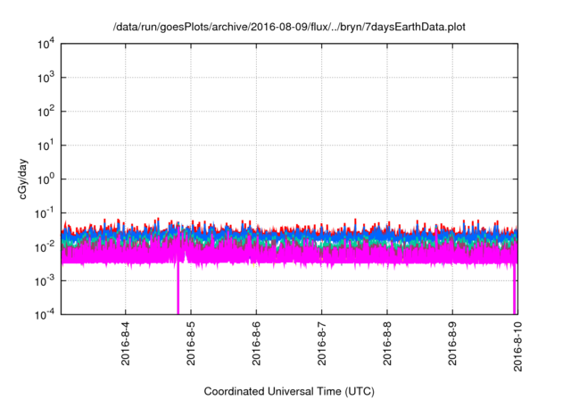The height and width of the screenshot is (400, 571).
Task: Click the 10^-1 y-axis tick label
Action: tap(45, 213)
